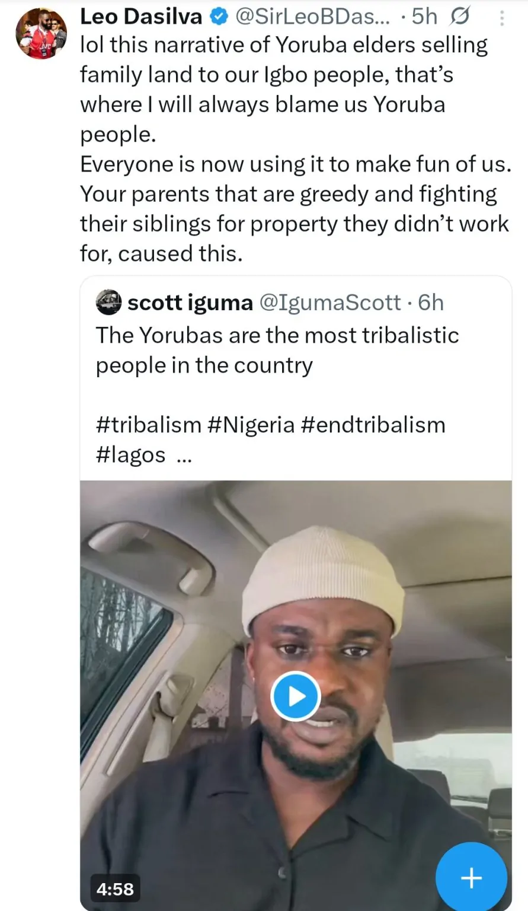Click the blue verified badge

(219, 17)
